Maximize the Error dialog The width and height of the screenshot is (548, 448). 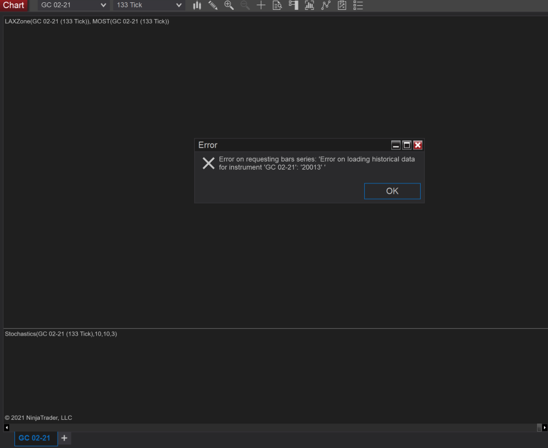click(x=407, y=145)
